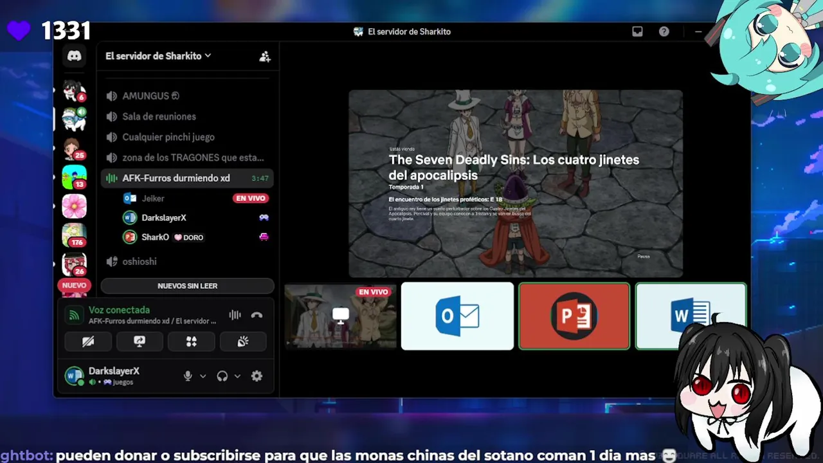Toggle screen sharing button
The height and width of the screenshot is (463, 823).
(x=140, y=341)
